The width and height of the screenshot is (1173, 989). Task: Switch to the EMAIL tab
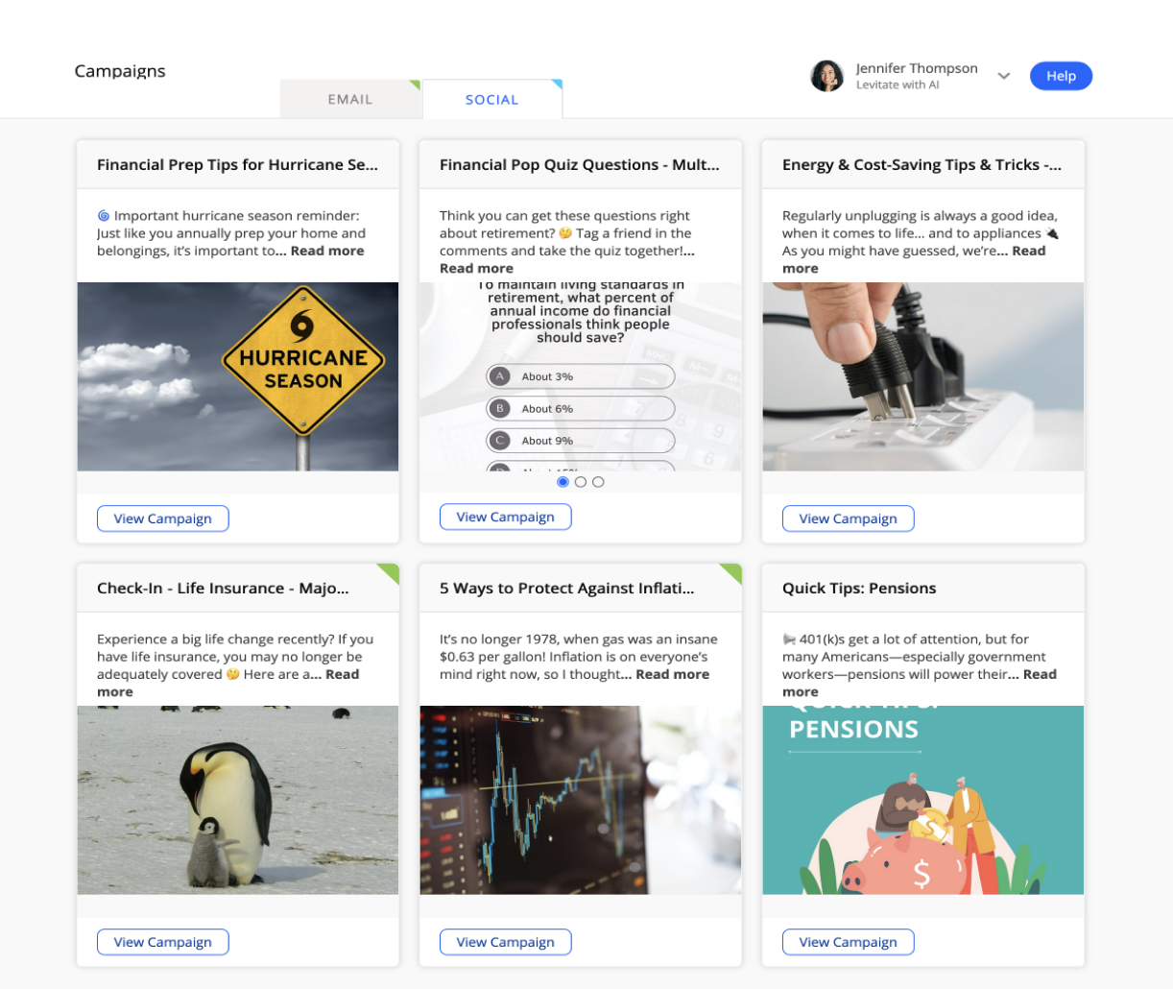(349, 99)
